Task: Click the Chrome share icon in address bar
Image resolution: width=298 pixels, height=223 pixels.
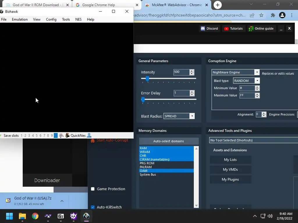Action: (252, 15)
